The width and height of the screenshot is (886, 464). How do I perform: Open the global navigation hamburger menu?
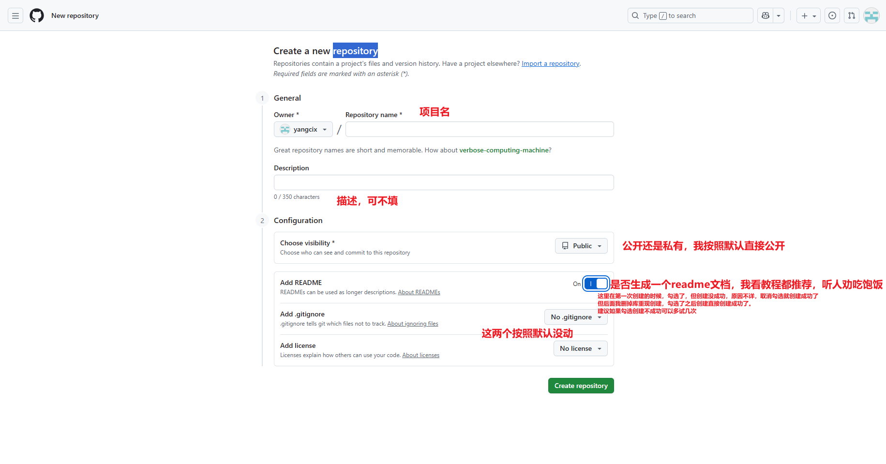[x=15, y=15]
